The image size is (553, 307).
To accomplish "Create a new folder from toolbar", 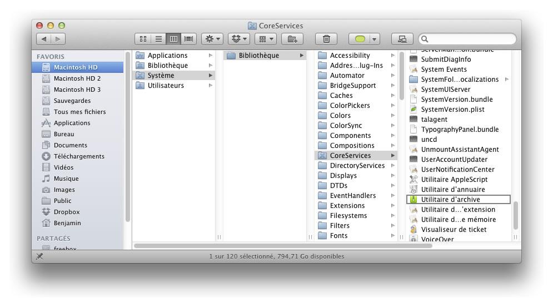I will (292, 39).
